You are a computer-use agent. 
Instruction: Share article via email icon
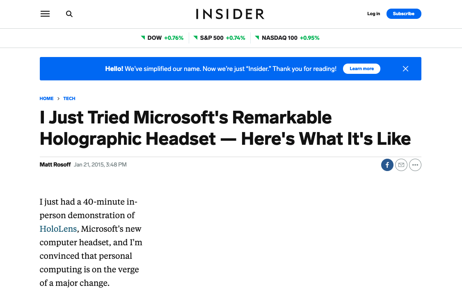401,165
